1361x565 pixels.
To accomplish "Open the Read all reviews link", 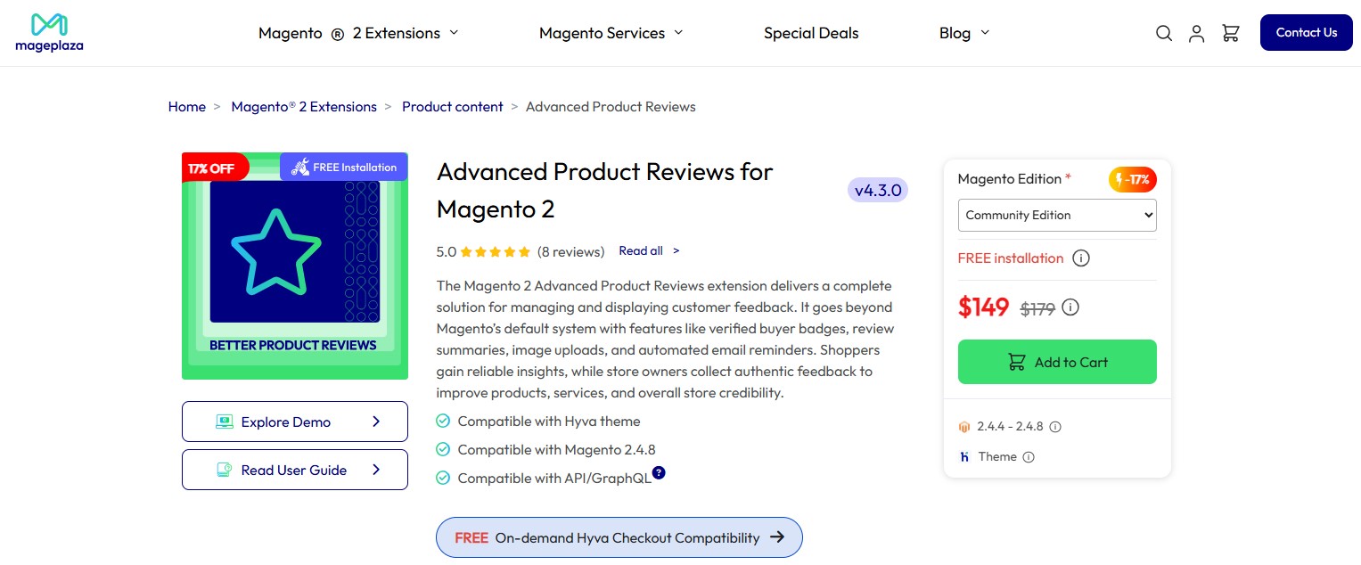I will [641, 250].
